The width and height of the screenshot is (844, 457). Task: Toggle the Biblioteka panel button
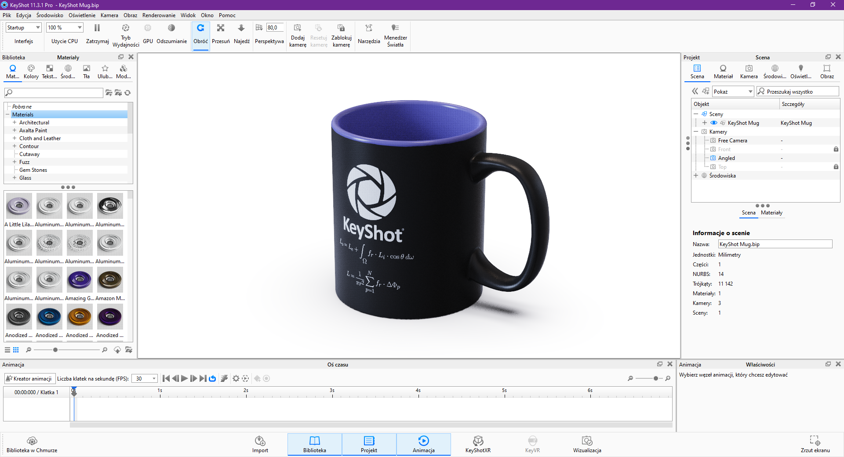tap(315, 444)
